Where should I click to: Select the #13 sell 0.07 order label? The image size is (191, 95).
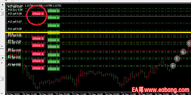(15, 22)
